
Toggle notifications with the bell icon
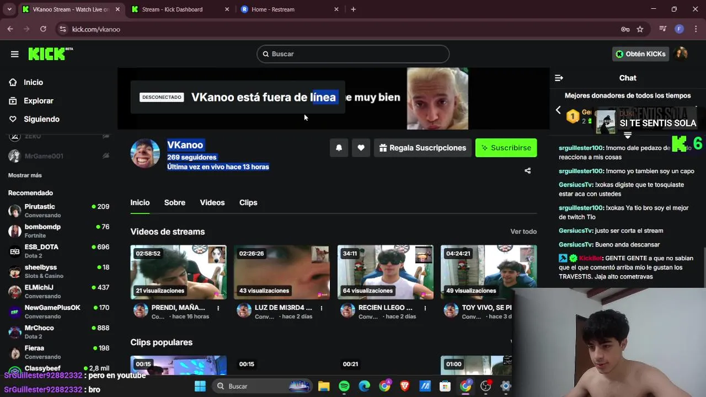(339, 148)
